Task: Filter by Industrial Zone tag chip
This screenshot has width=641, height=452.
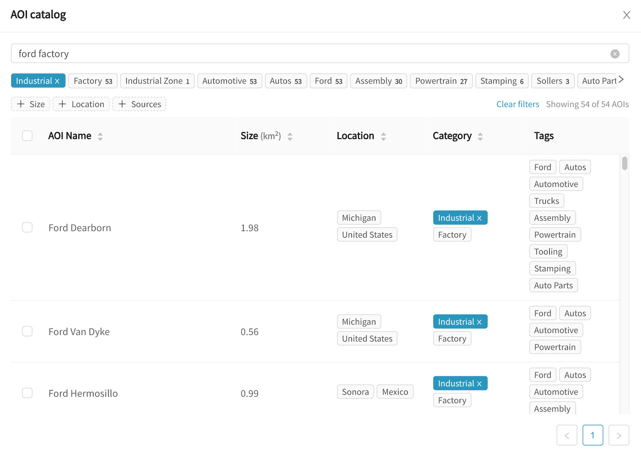Action: click(158, 81)
